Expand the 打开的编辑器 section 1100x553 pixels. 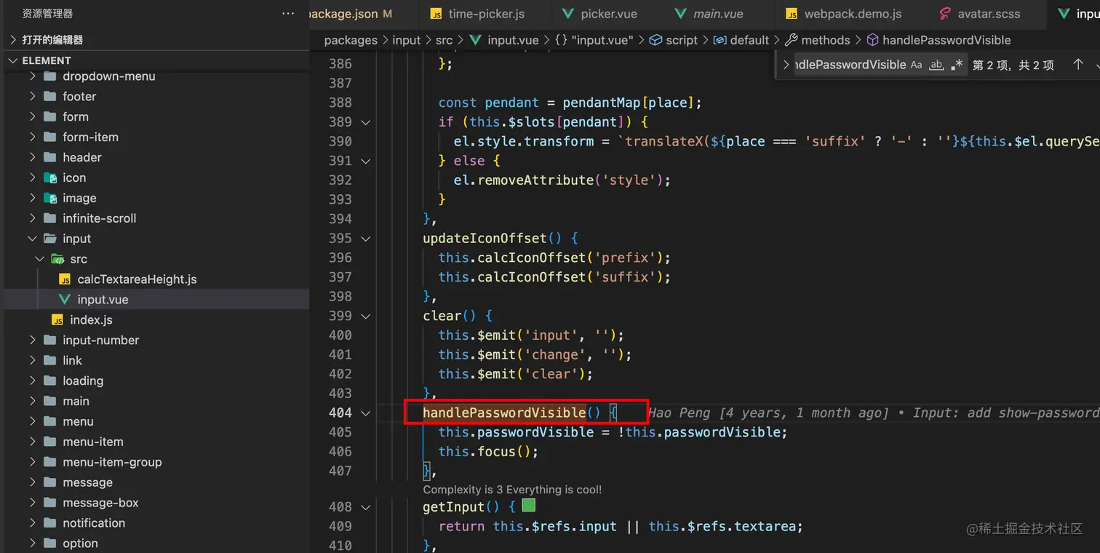tap(13, 40)
